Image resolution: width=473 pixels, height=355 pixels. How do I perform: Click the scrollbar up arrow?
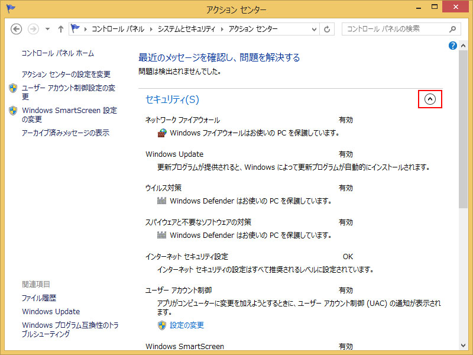pyautogui.click(x=463, y=46)
